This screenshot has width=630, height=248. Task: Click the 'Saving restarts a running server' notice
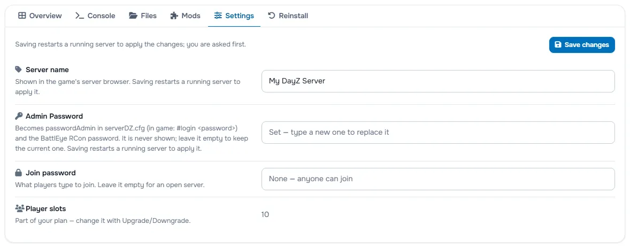130,44
